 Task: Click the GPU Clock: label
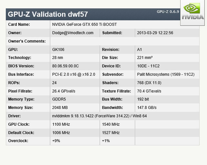pyautogui.click(x=19, y=124)
